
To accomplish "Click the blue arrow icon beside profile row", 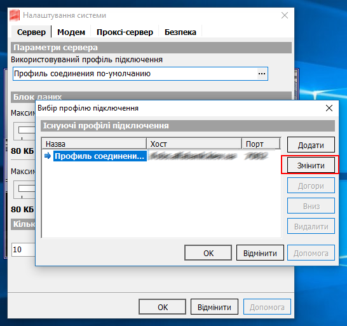I will [48, 156].
